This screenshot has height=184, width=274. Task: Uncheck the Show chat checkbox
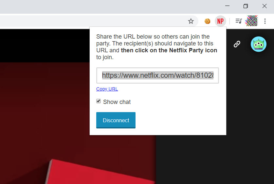(x=99, y=101)
